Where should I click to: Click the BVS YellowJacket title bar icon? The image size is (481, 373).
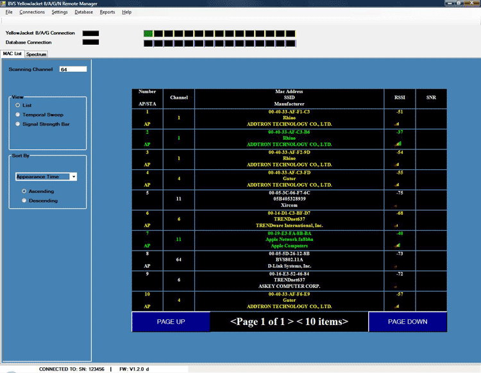pos(3,3)
